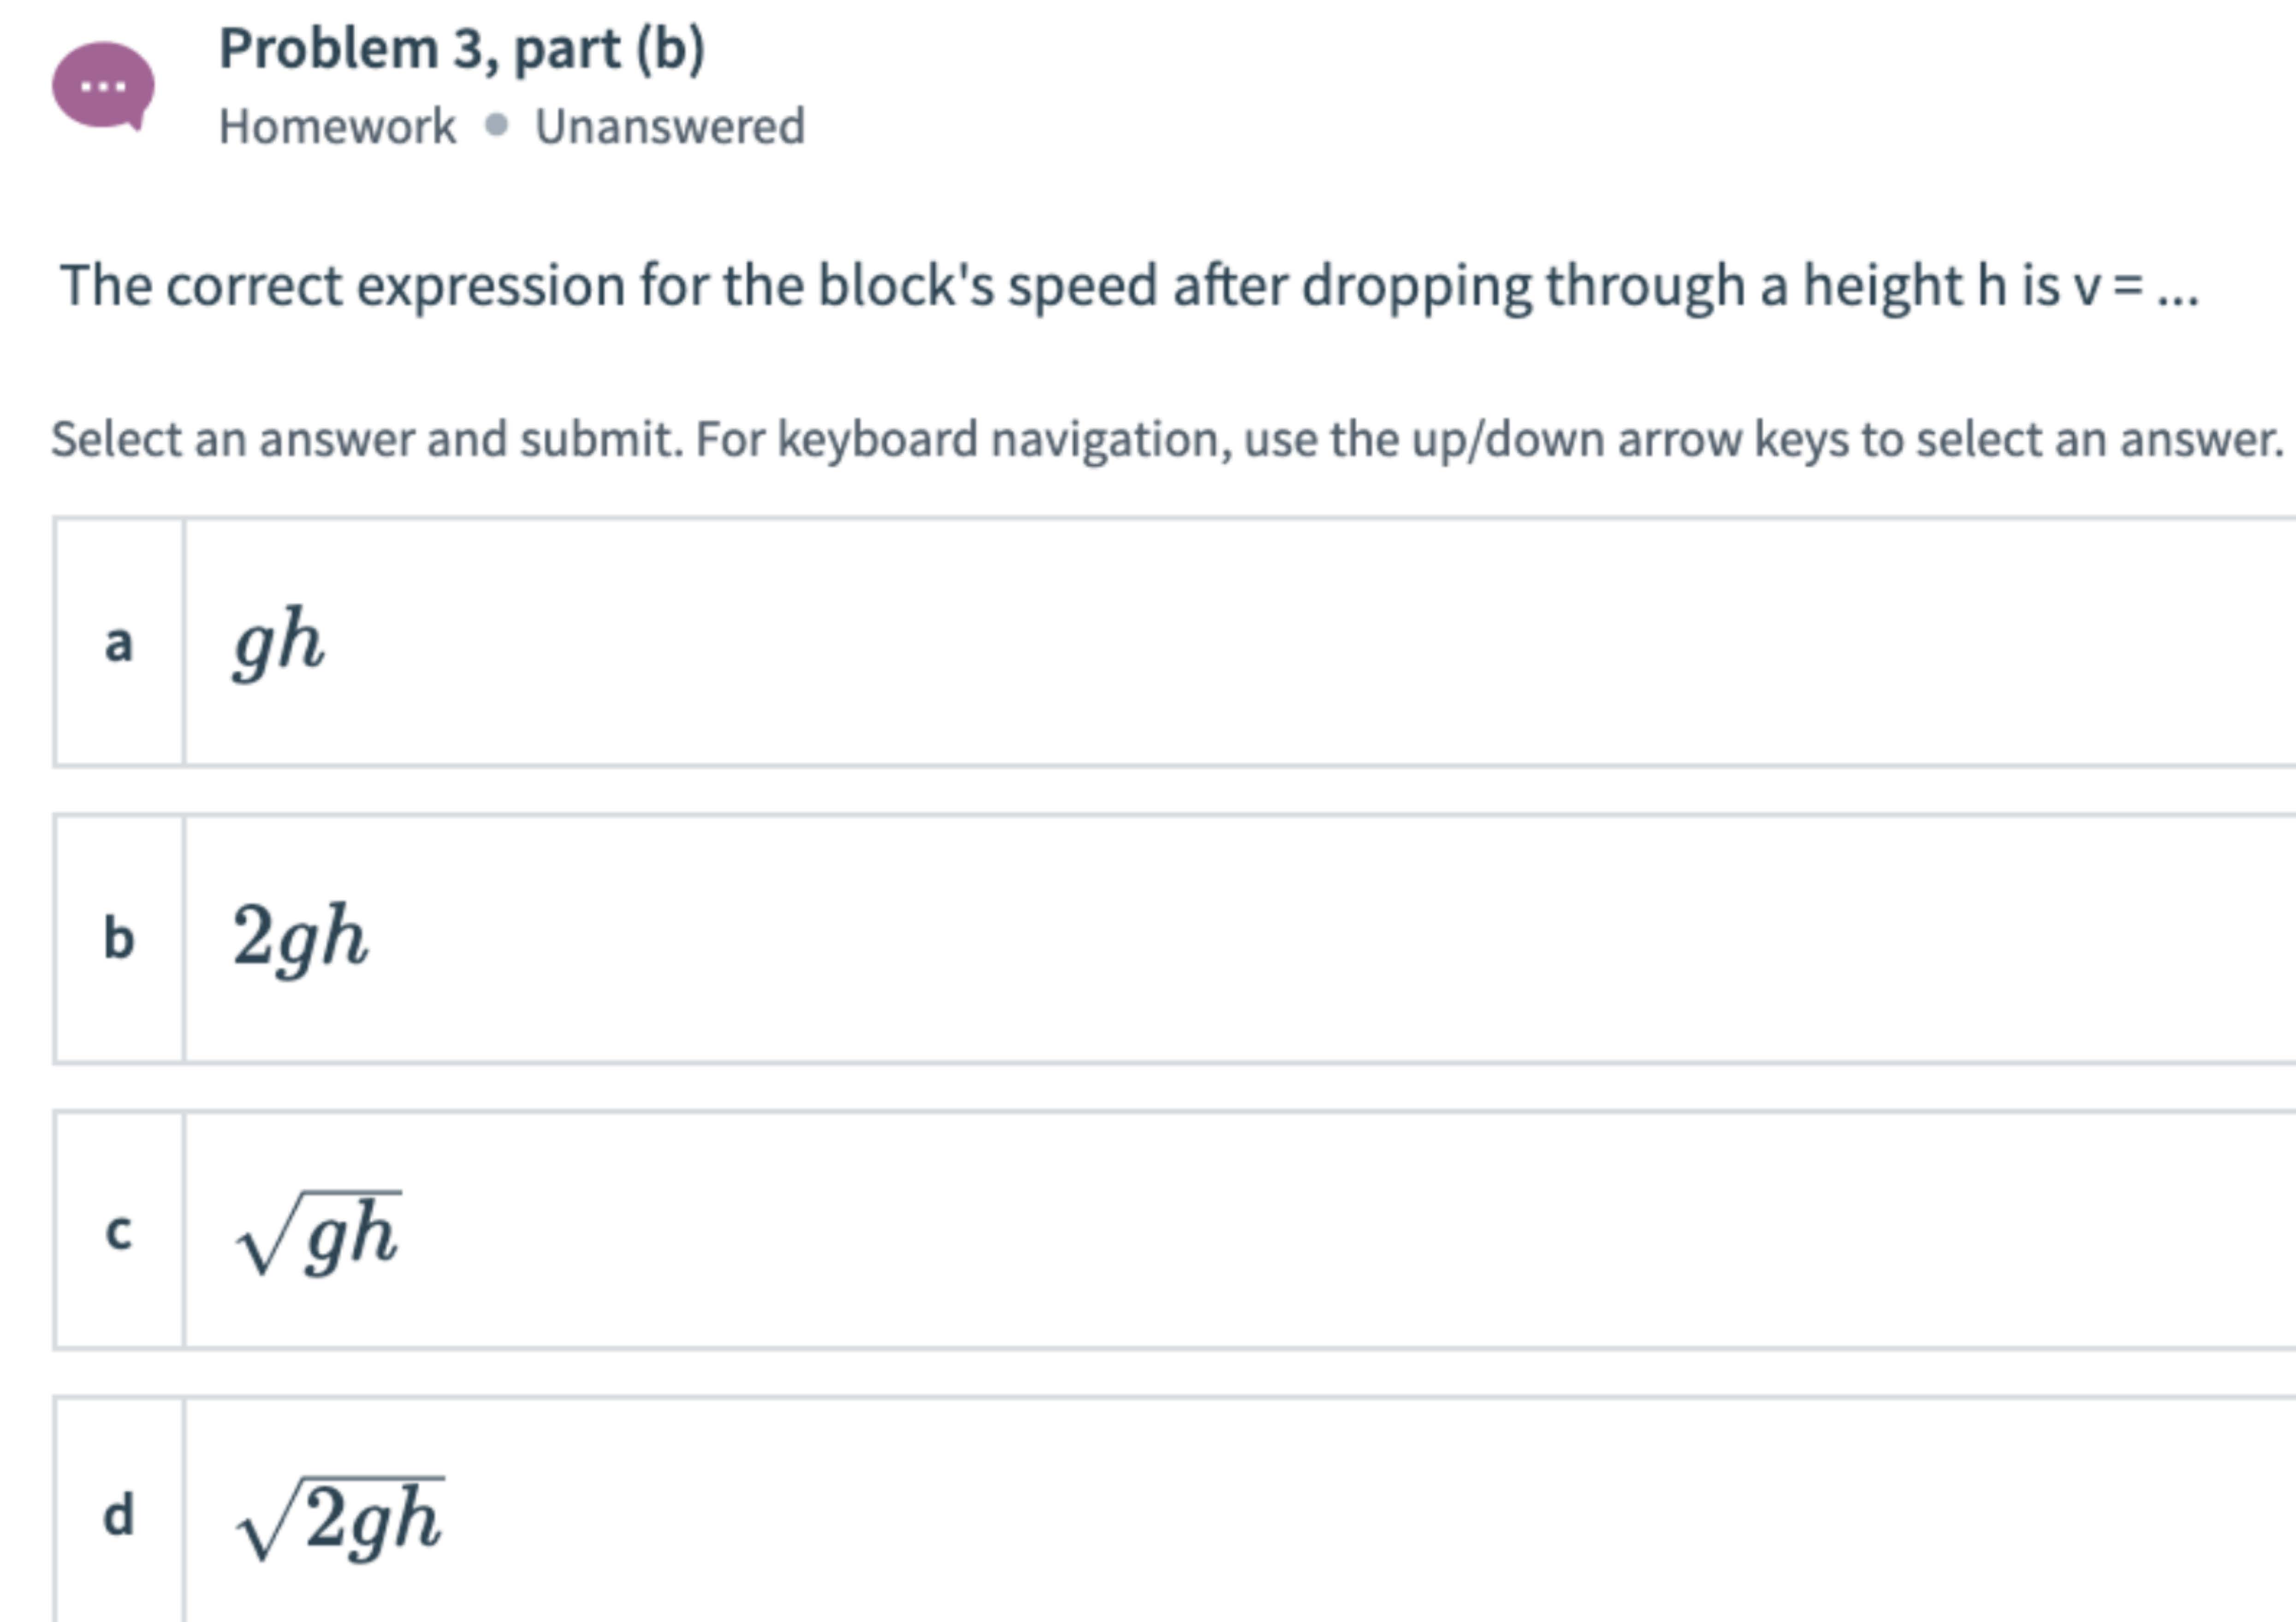Click the letter b label box
The width and height of the screenshot is (2296, 1622).
click(x=119, y=939)
